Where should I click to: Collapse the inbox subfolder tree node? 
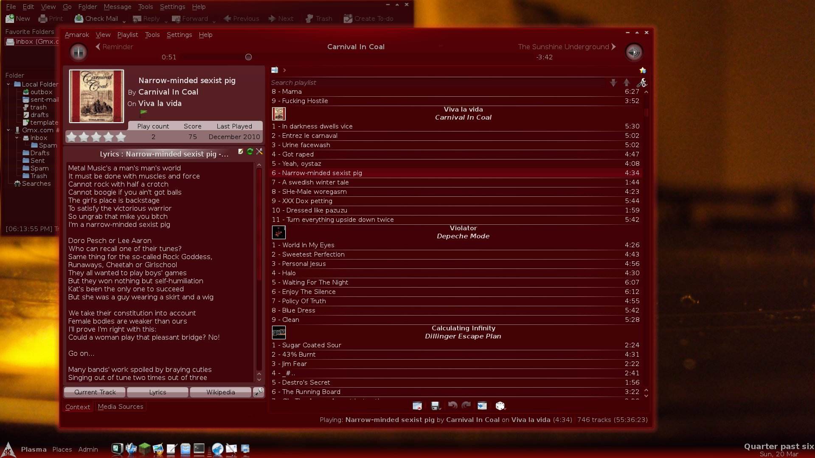coord(17,137)
